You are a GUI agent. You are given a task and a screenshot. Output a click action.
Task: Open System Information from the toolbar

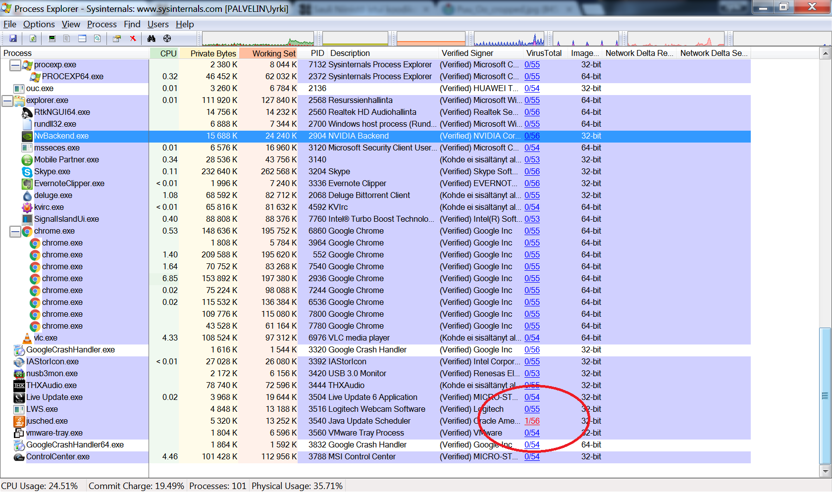(x=52, y=39)
